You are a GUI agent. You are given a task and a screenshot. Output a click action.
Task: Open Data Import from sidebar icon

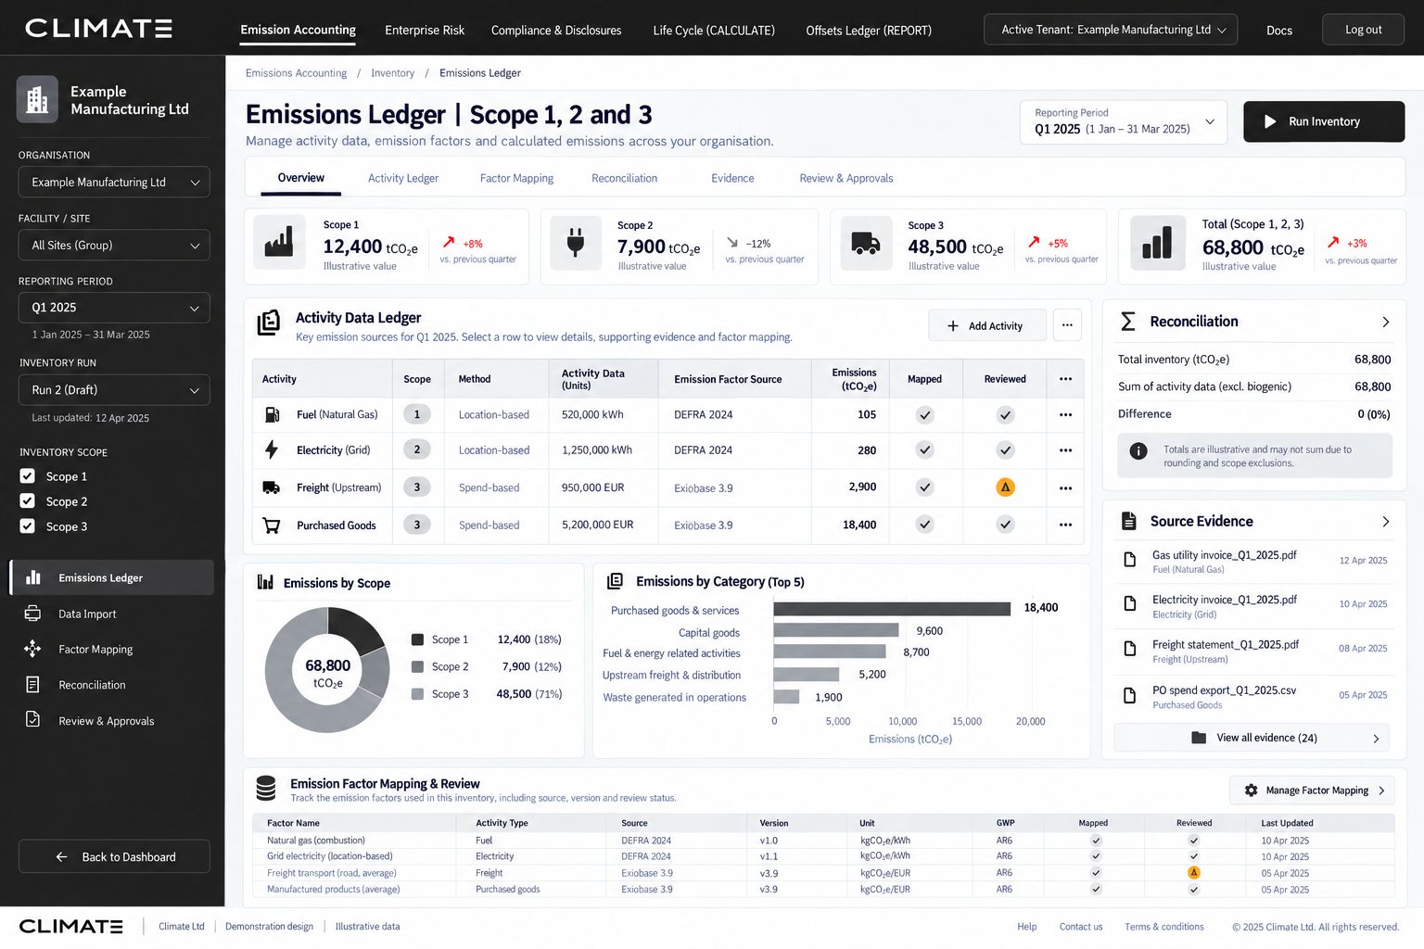[32, 614]
